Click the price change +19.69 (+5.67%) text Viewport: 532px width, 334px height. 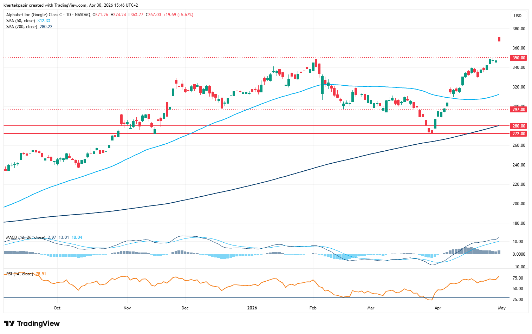point(178,15)
